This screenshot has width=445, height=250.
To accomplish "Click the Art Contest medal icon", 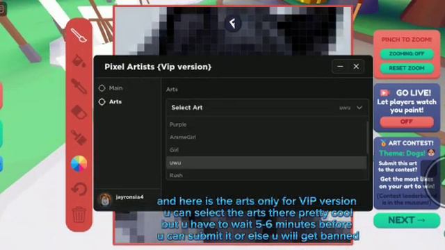I will click(383, 144).
